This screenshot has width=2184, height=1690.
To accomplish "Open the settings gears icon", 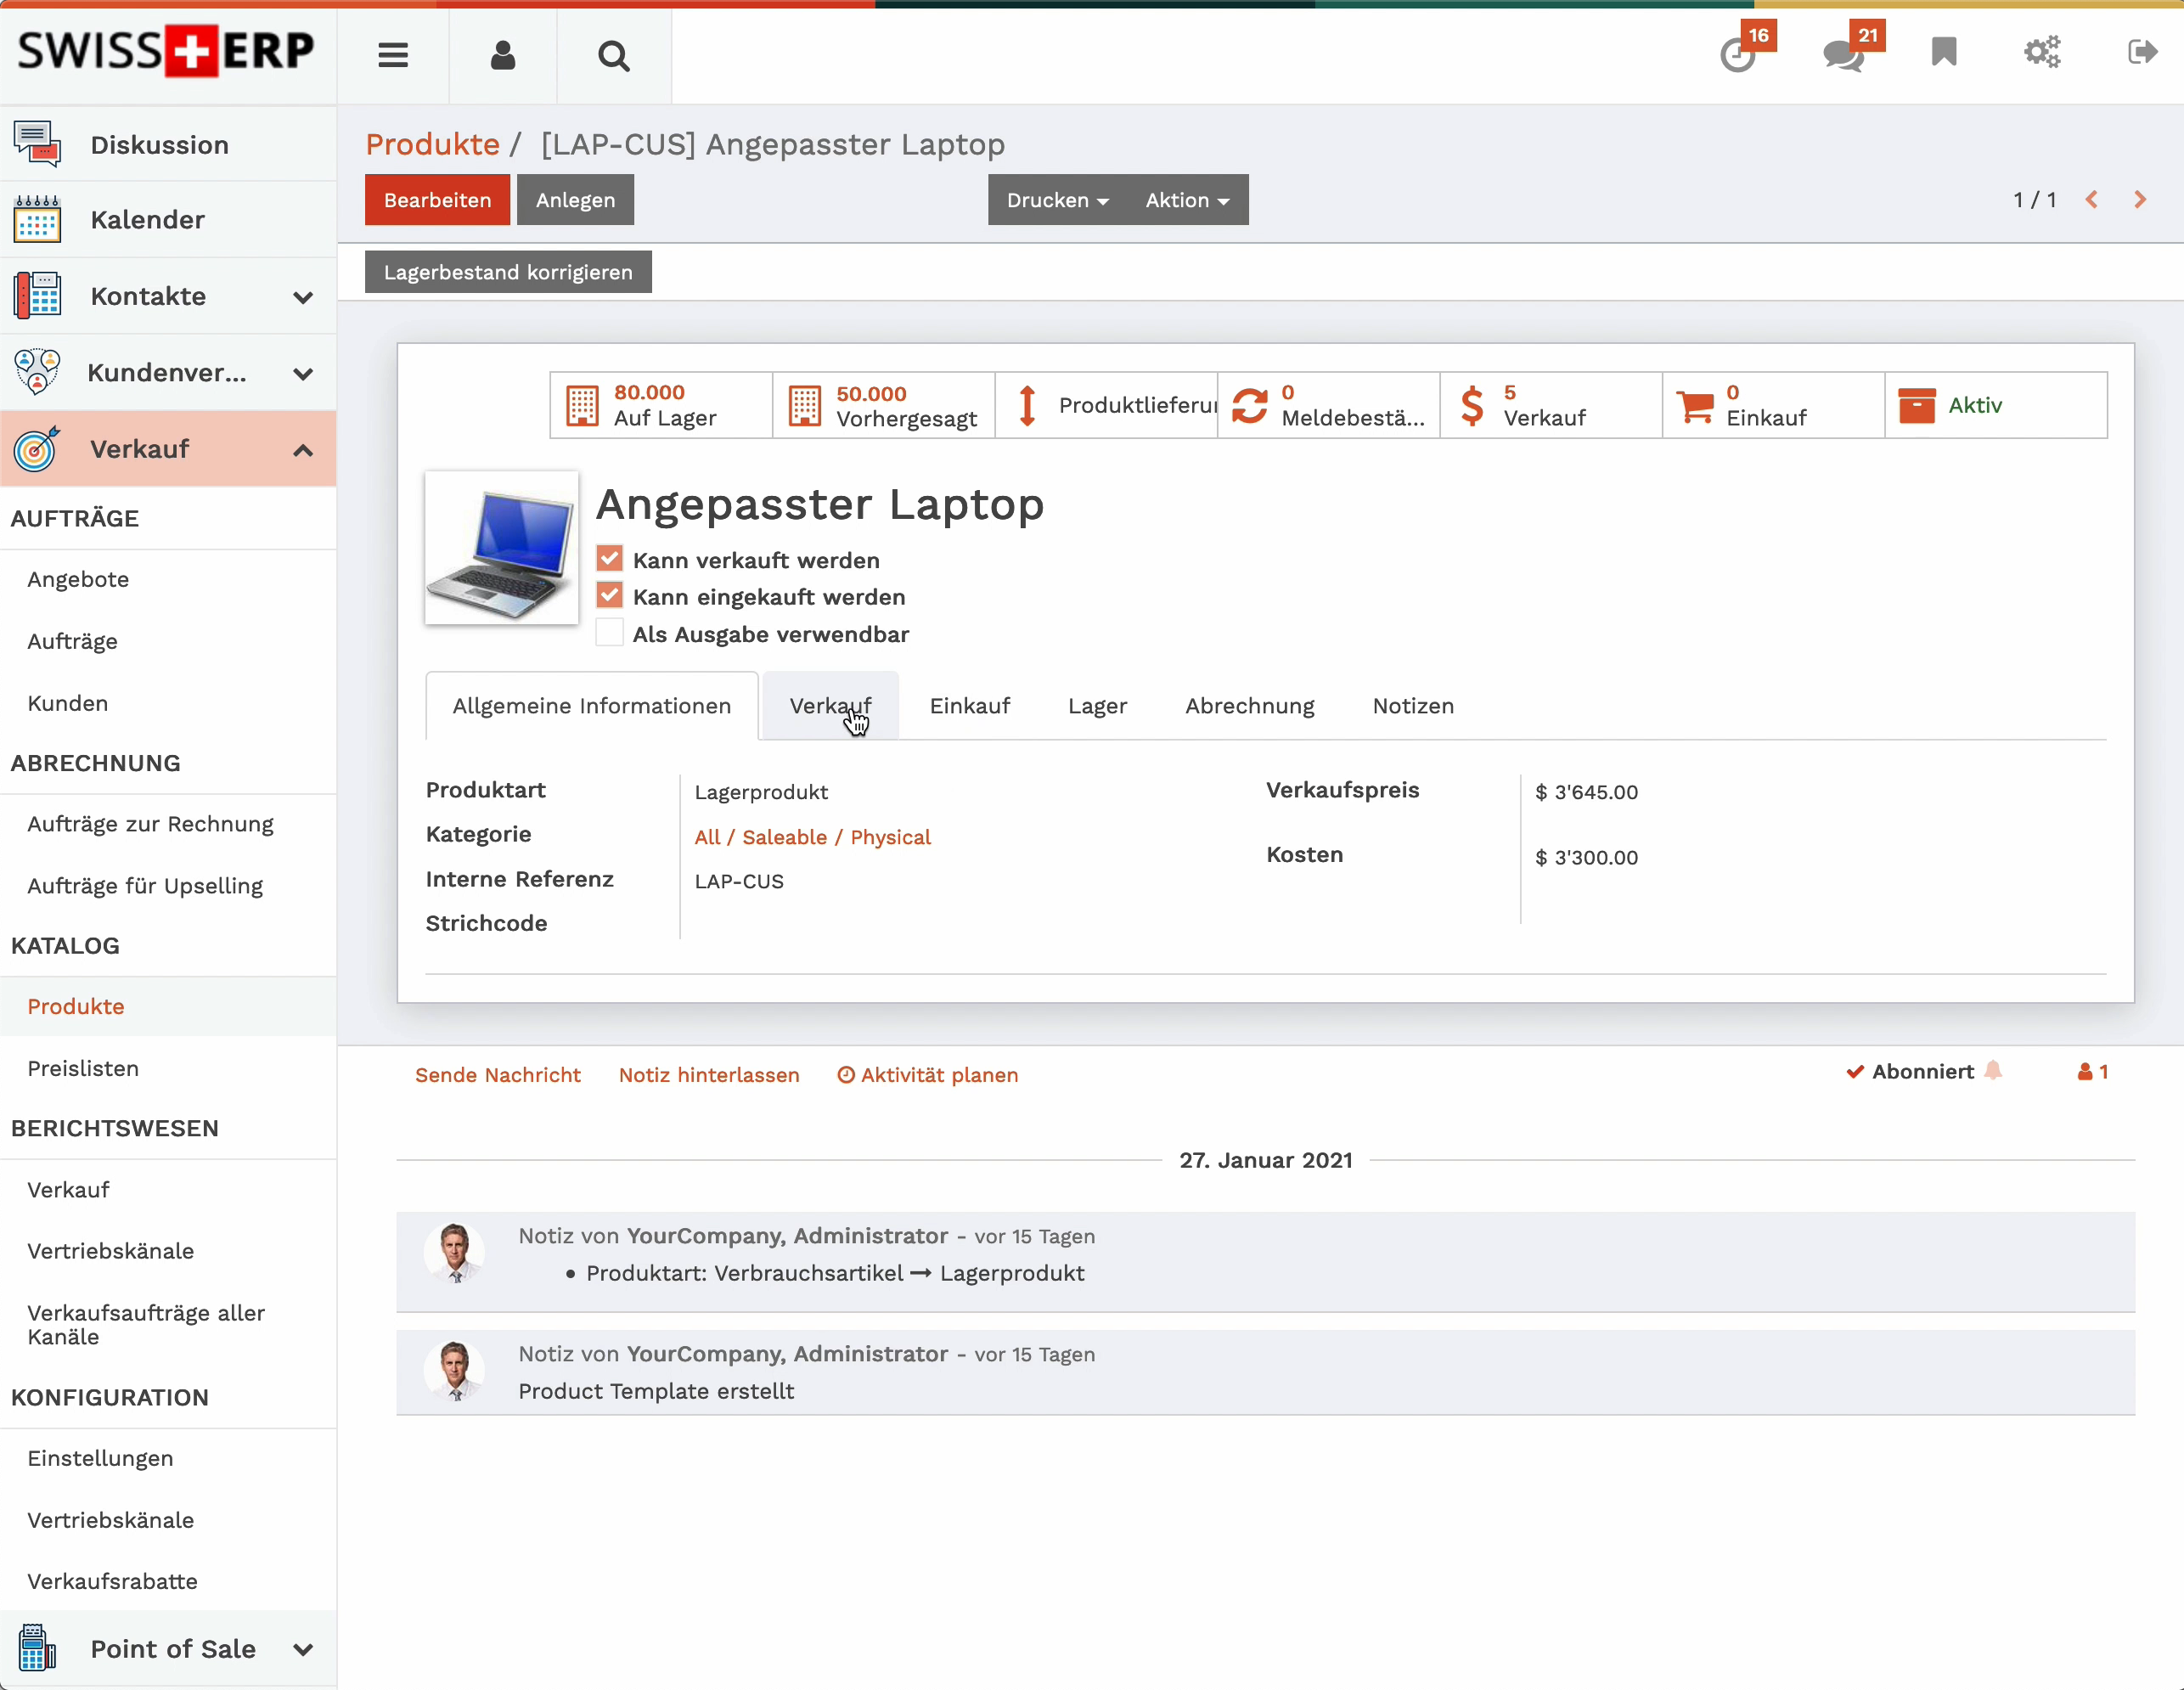I will (x=2042, y=52).
